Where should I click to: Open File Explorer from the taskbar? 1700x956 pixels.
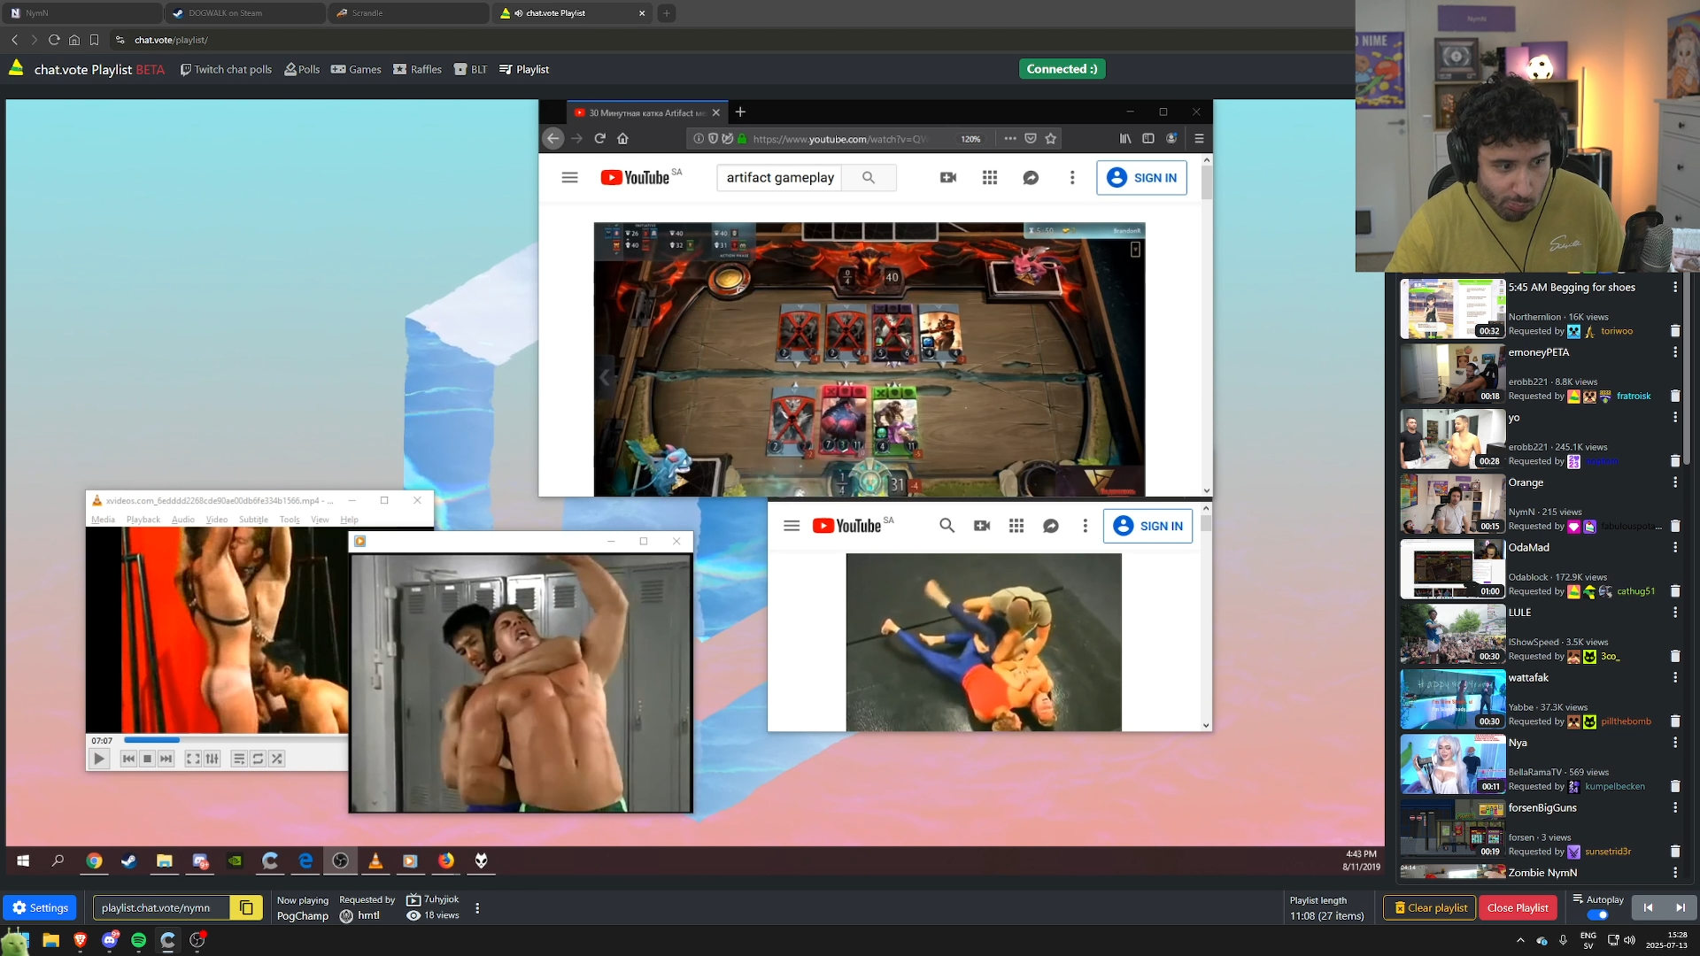[x=50, y=940]
